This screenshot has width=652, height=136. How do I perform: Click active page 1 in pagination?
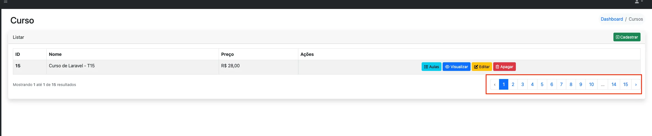[x=504, y=84]
